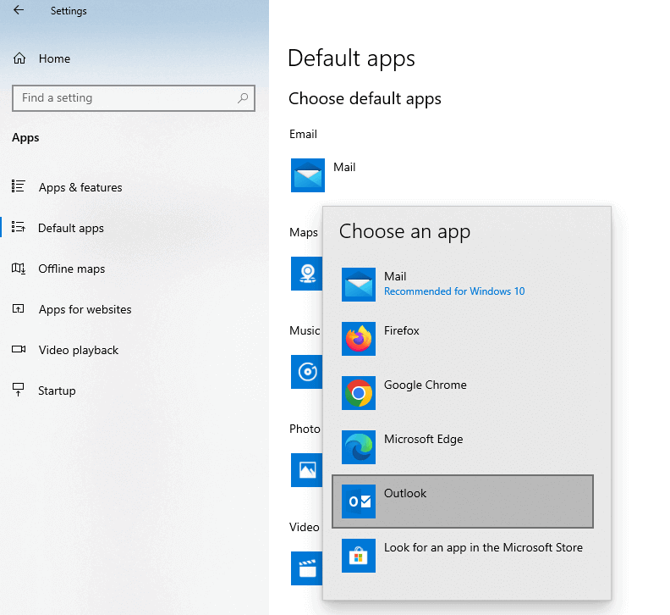Open the Startup apps page

[x=57, y=391]
